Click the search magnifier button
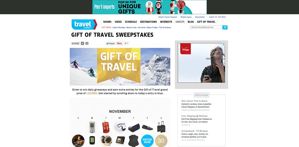299x147 pixels. (225, 27)
